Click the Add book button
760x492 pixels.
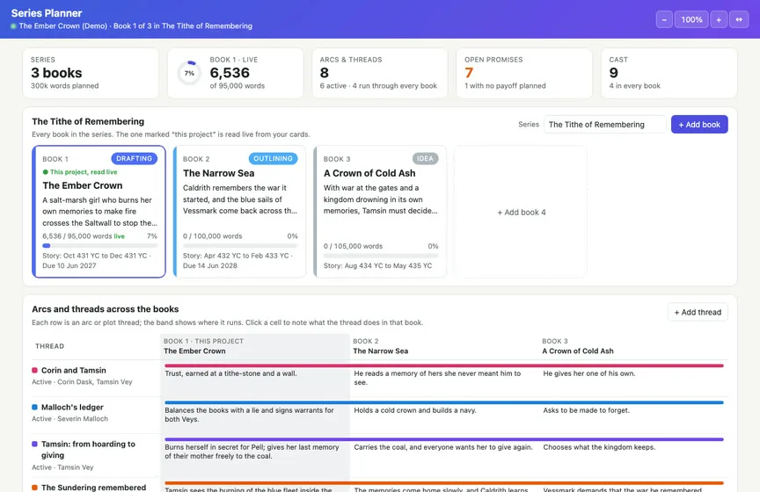[x=699, y=125]
